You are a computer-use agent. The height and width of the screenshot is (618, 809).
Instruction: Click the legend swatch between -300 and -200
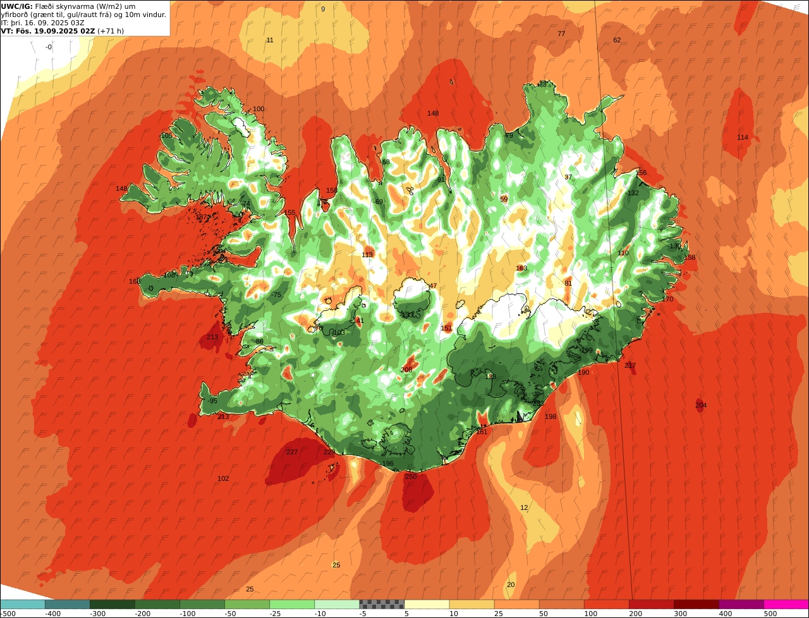[112, 604]
